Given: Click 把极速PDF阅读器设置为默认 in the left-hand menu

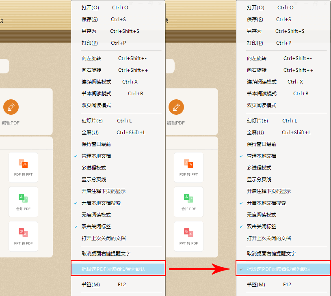Looking at the screenshot, I should point(118,269).
